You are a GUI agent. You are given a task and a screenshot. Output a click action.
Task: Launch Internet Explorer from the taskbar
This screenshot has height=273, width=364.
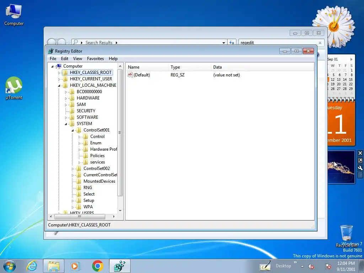[x=32, y=266]
